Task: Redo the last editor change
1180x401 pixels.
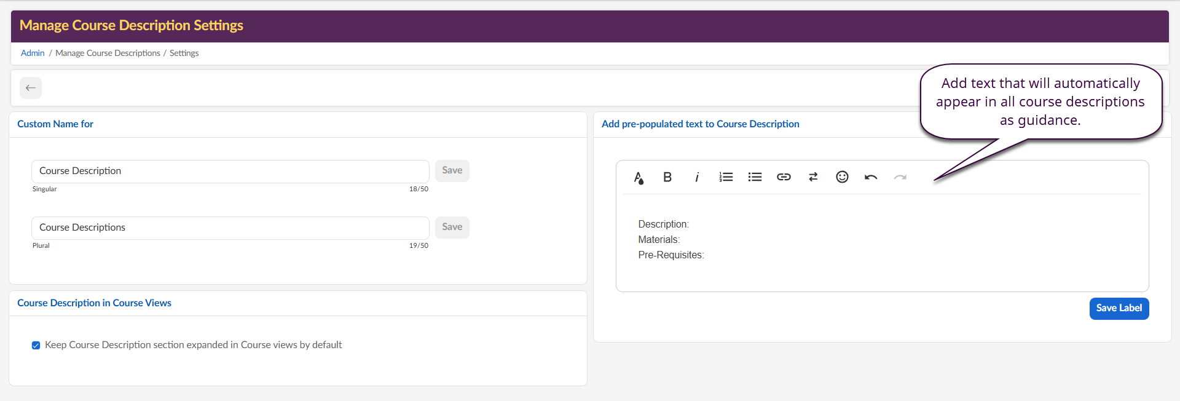Action: click(900, 177)
